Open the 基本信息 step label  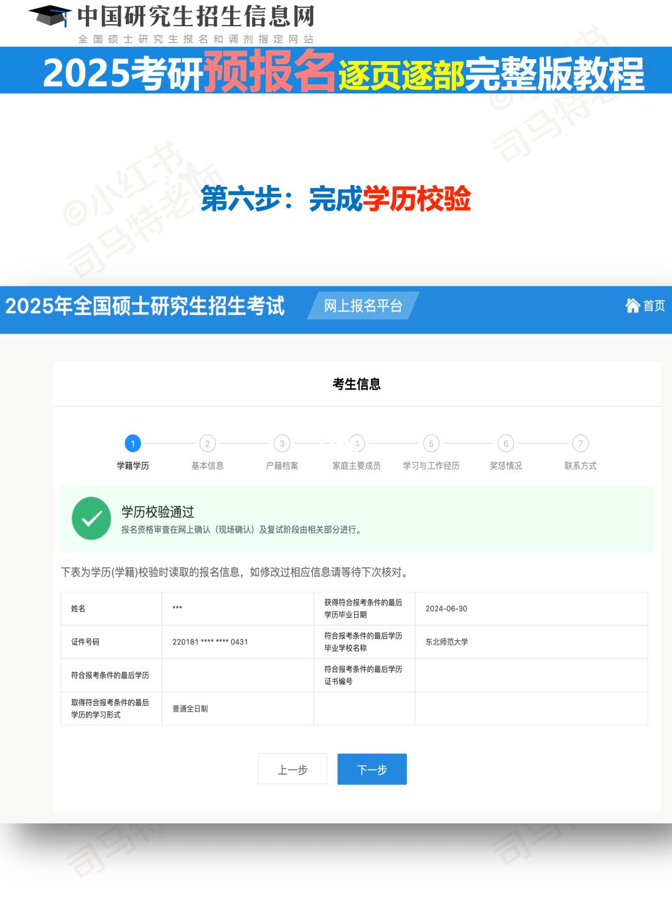click(207, 466)
